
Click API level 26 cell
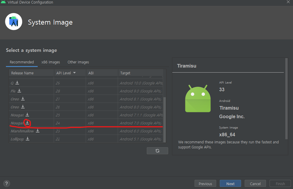[x=70, y=107]
